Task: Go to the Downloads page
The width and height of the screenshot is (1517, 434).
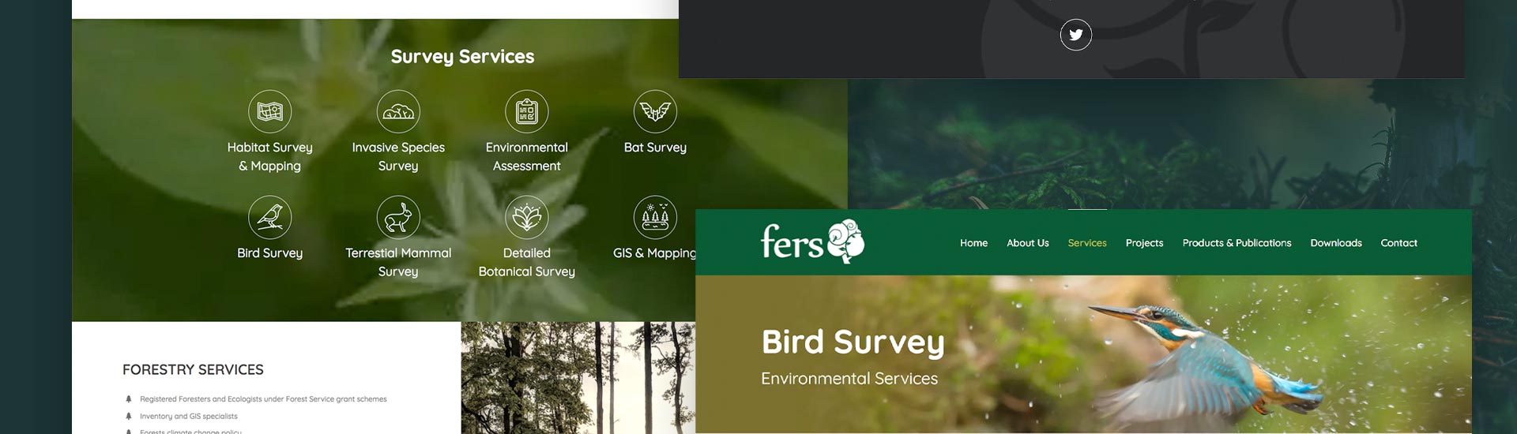Action: click(x=1335, y=243)
